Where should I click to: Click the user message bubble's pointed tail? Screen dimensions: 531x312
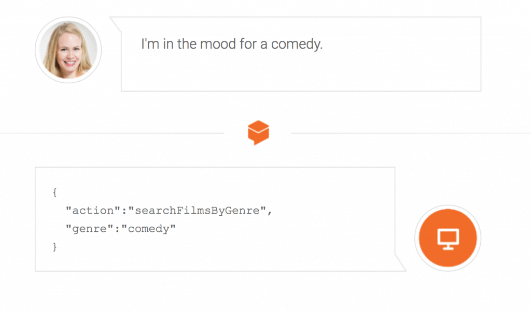115,22
